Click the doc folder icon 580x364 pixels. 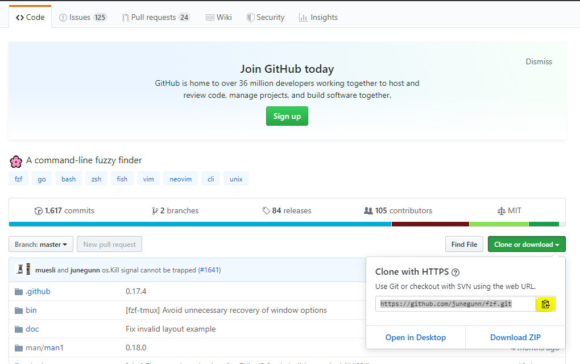pyautogui.click(x=19, y=329)
